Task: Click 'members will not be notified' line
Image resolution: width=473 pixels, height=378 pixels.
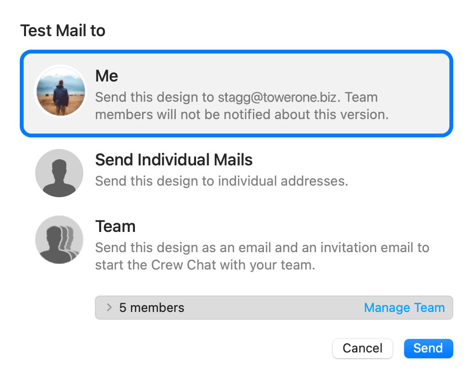Action: [242, 115]
